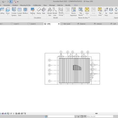This screenshot has width=118, height=118.
Task: Open the Manage ribbon tab
Action: (52, 5)
